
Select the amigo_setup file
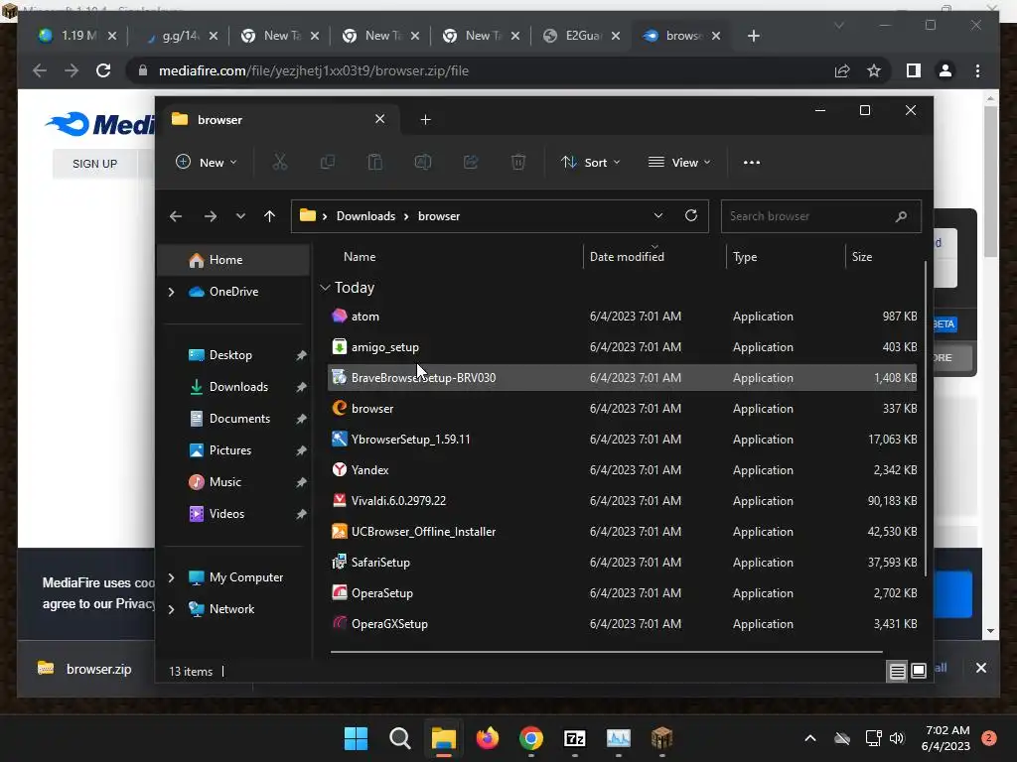tap(623, 346)
